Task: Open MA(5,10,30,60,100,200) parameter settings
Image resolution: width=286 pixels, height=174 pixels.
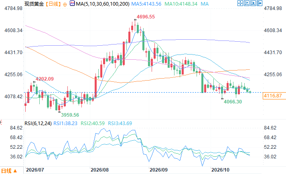Action: (103, 4)
